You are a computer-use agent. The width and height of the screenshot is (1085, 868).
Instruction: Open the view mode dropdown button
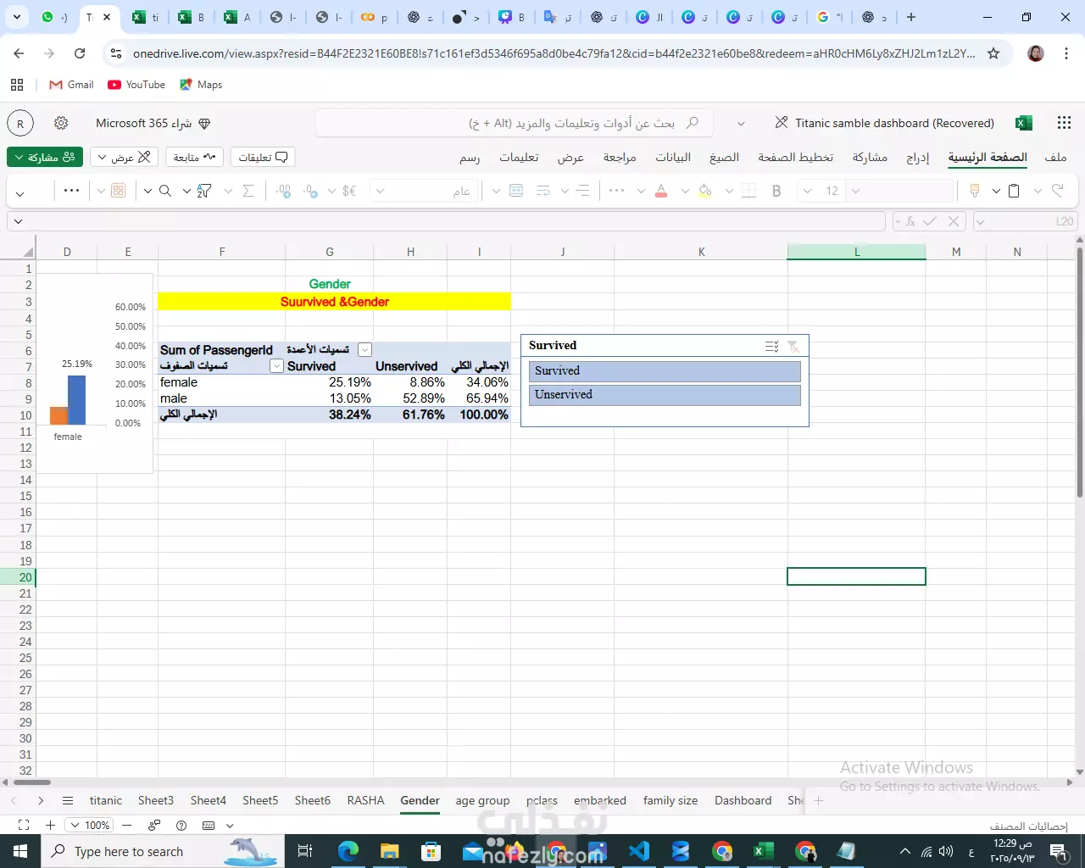(x=125, y=157)
